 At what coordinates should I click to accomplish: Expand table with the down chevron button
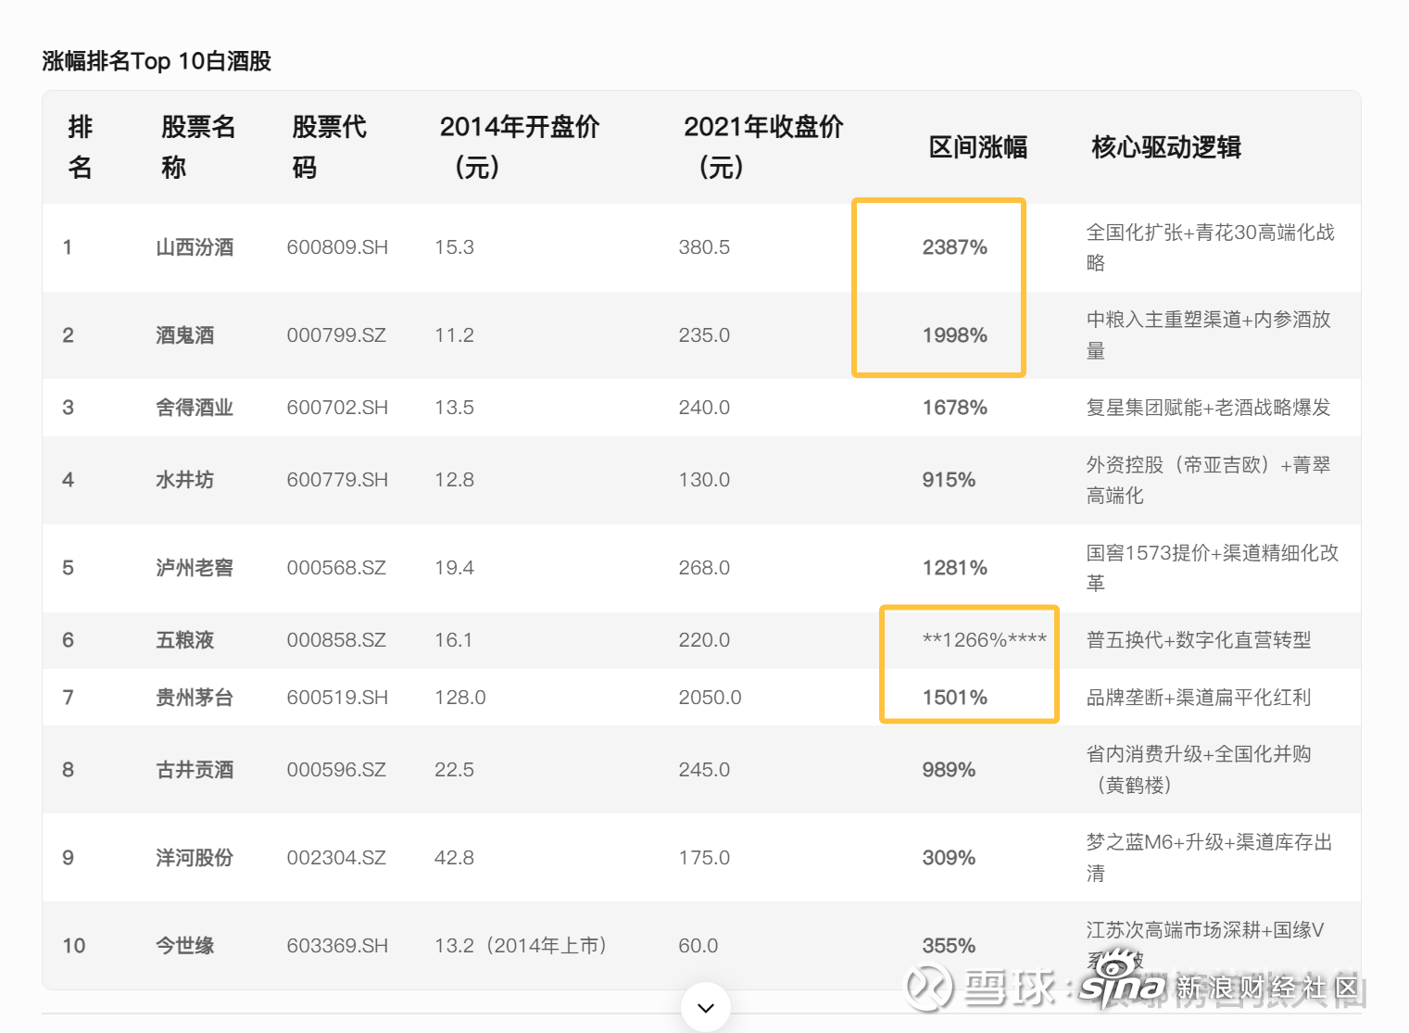pos(706,1007)
